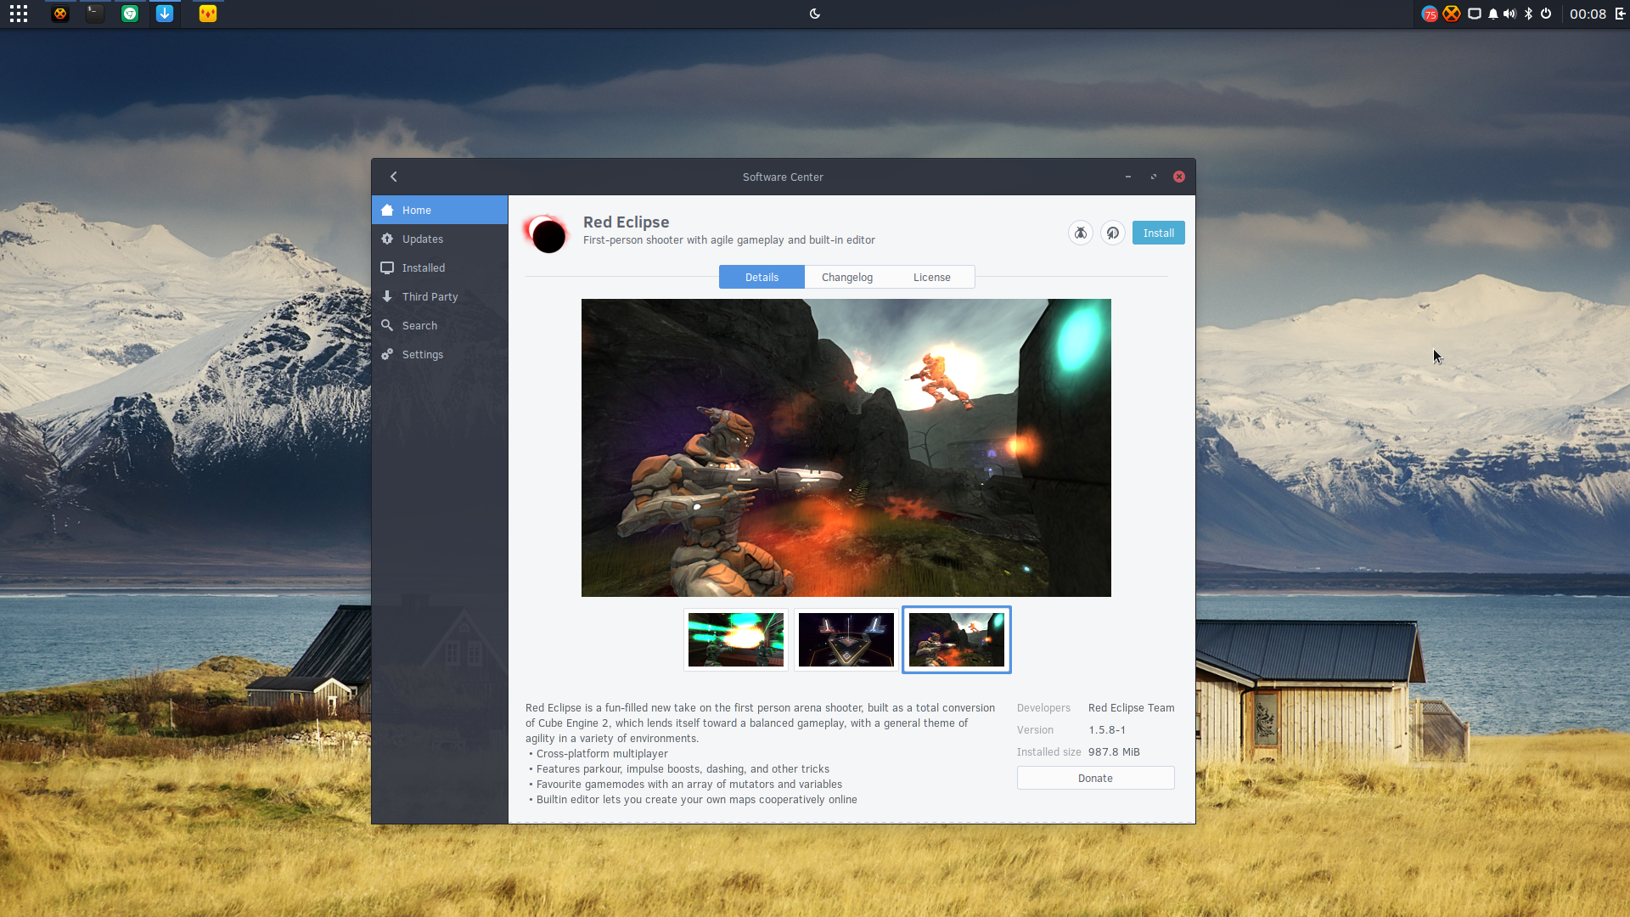The width and height of the screenshot is (1630, 917).
Task: Open the terminal from the top panel
Action: pyautogui.click(x=95, y=14)
